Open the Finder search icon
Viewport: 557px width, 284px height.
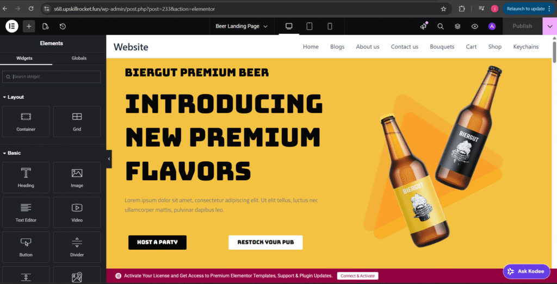pos(441,26)
